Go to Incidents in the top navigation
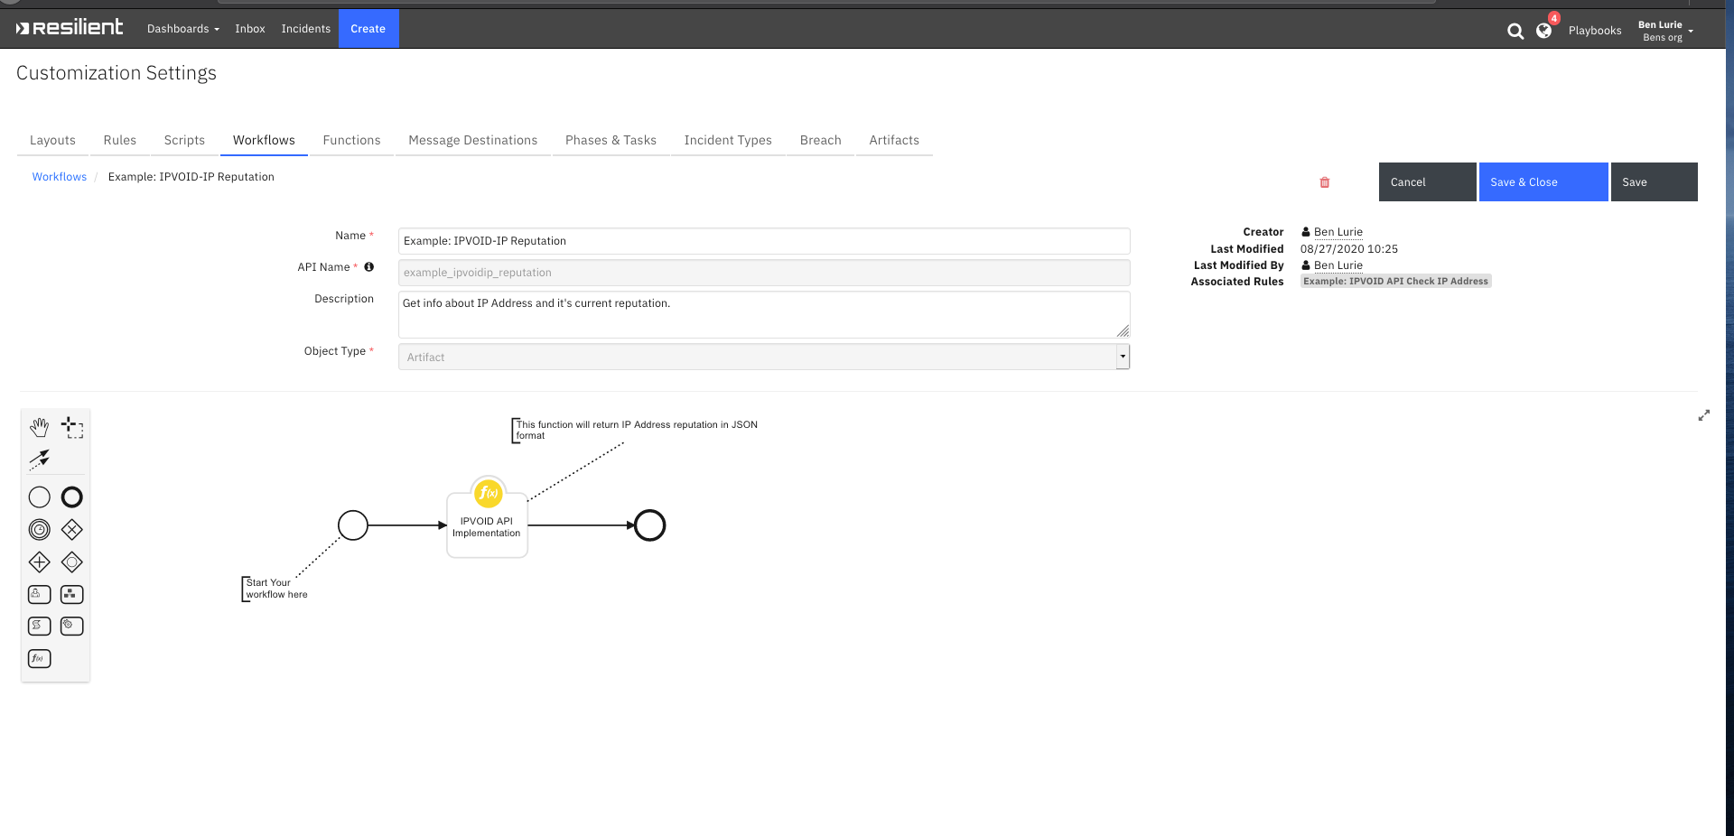1734x836 pixels. coord(306,29)
